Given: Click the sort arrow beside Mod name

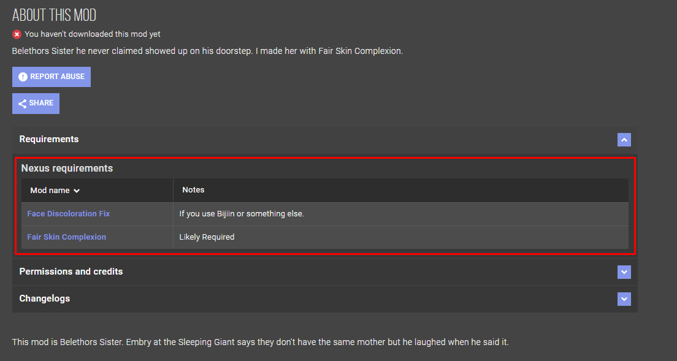Looking at the screenshot, I should pos(77,191).
